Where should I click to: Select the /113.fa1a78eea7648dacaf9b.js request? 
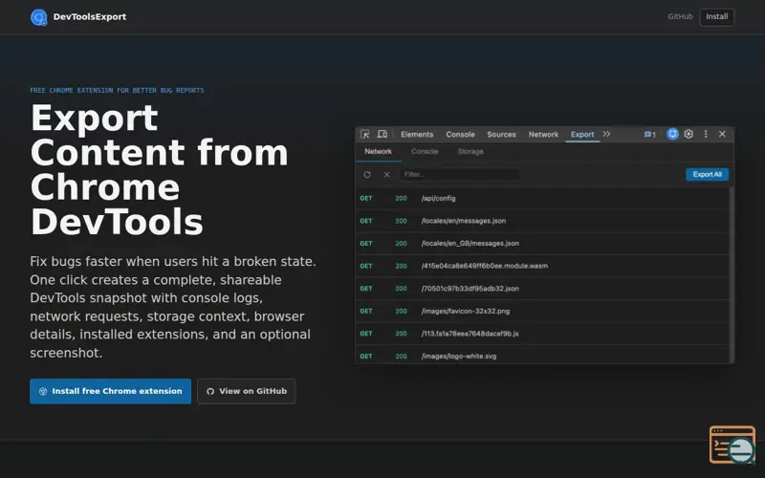(542, 334)
